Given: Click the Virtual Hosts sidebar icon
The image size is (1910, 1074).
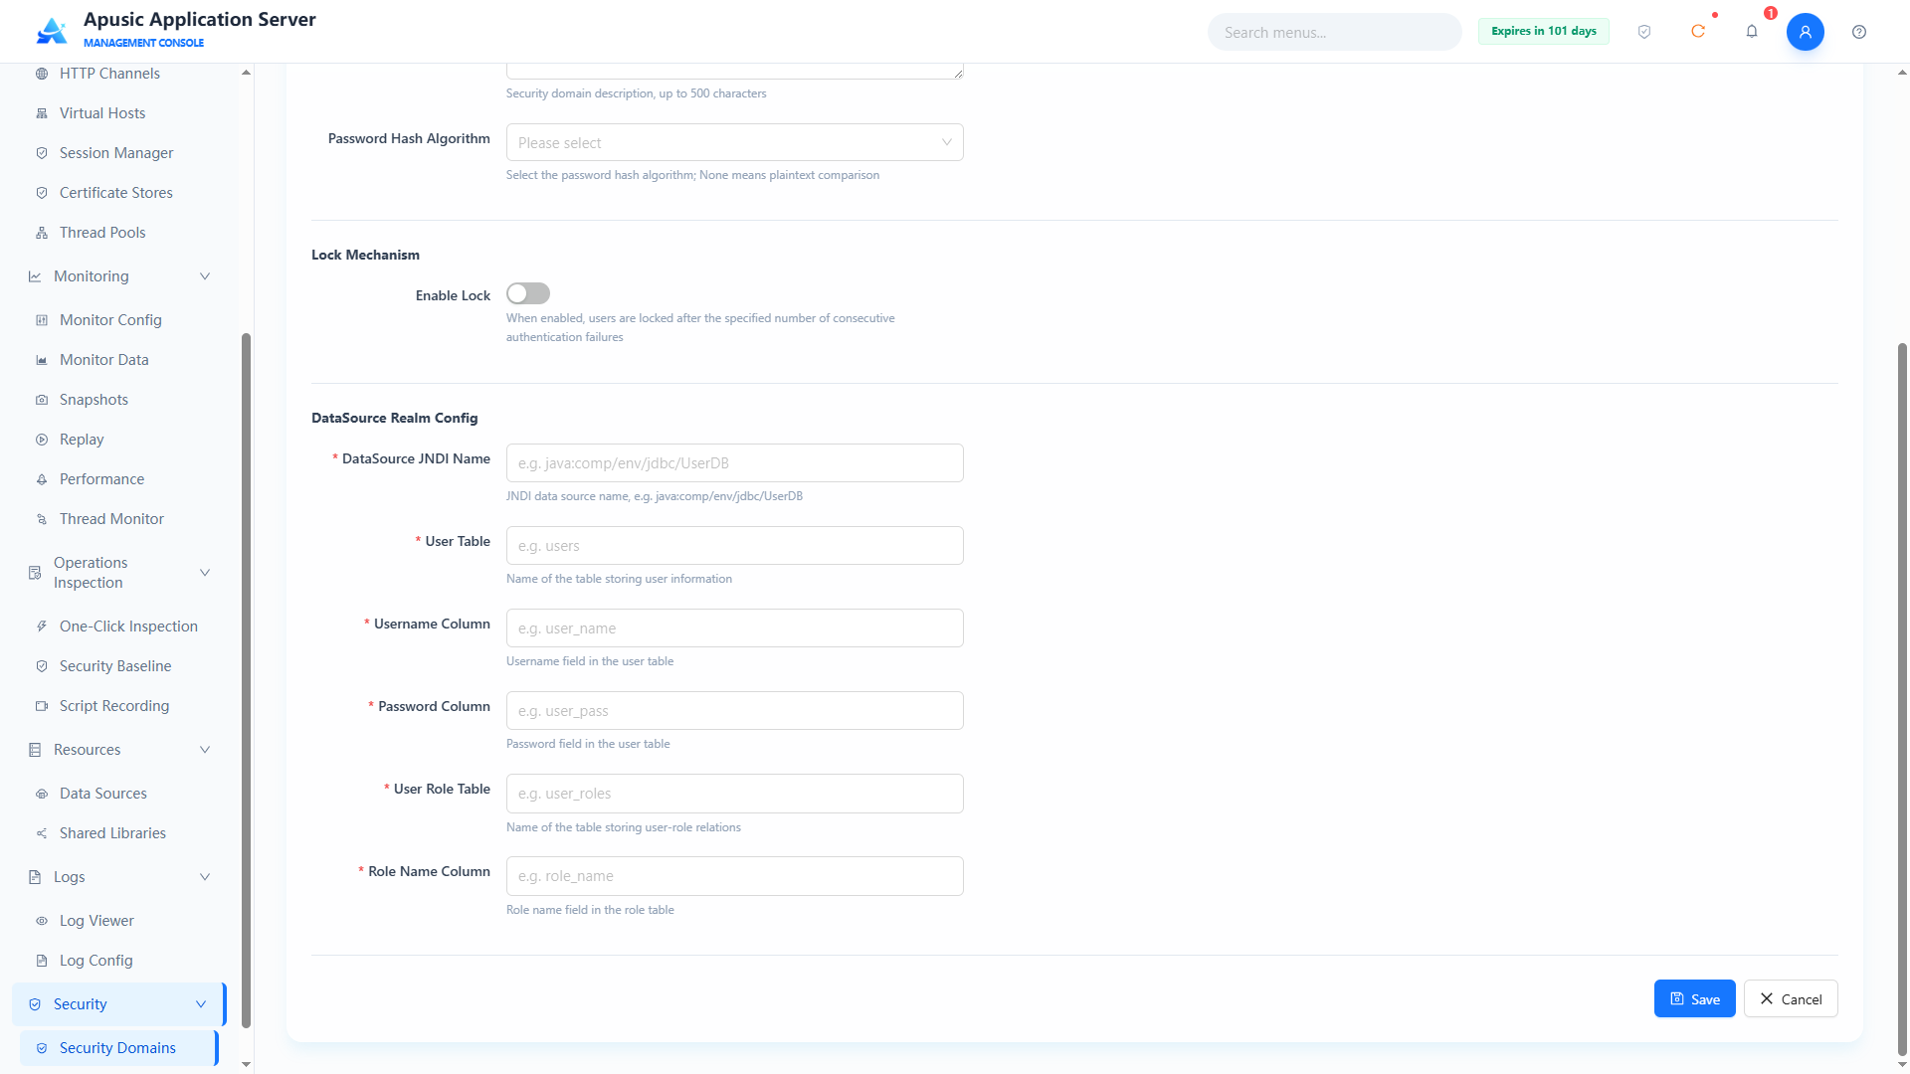Looking at the screenshot, I should 42,113.
